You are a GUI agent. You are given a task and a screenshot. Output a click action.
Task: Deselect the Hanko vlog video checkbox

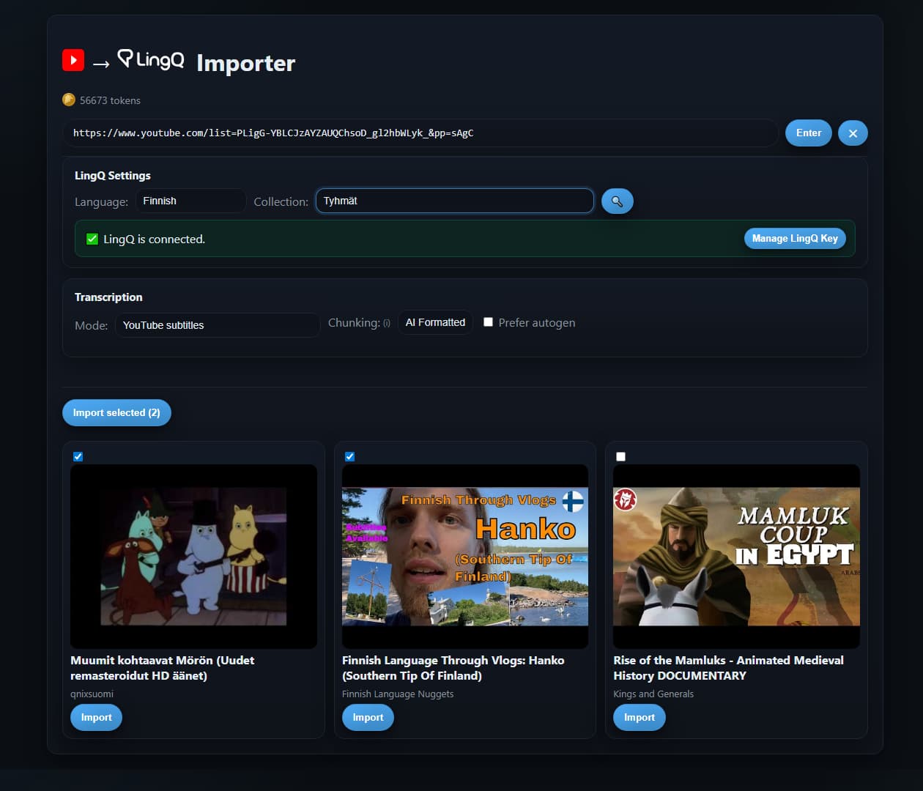coord(349,456)
